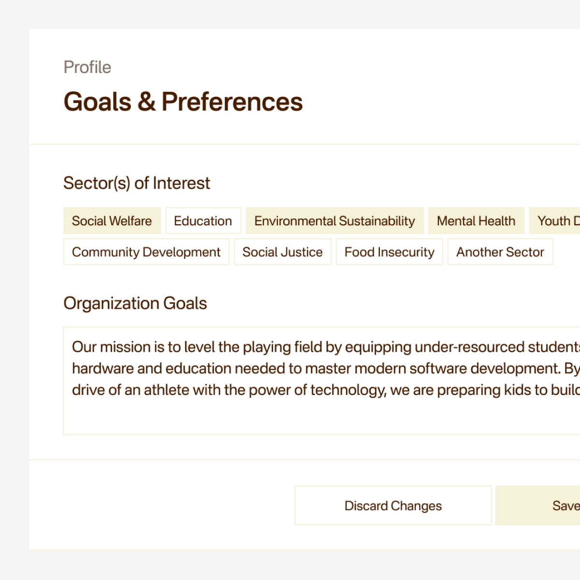Deselect the Social Welfare sector chip
The image size is (580, 580).
click(x=112, y=221)
